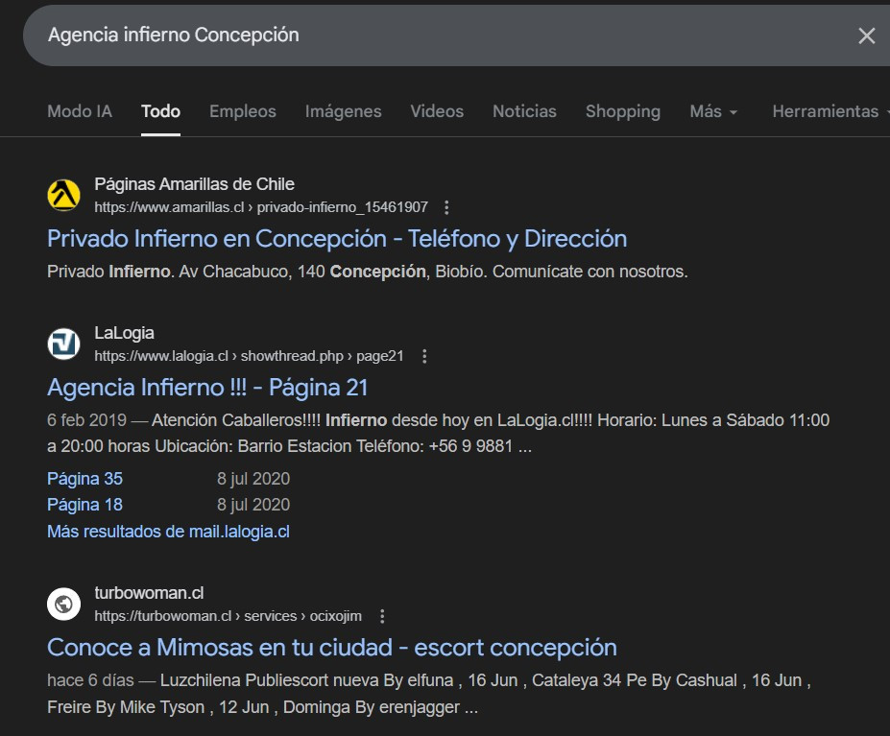The height and width of the screenshot is (736, 890).
Task: Clear the search box with the X icon
Action: point(866,36)
